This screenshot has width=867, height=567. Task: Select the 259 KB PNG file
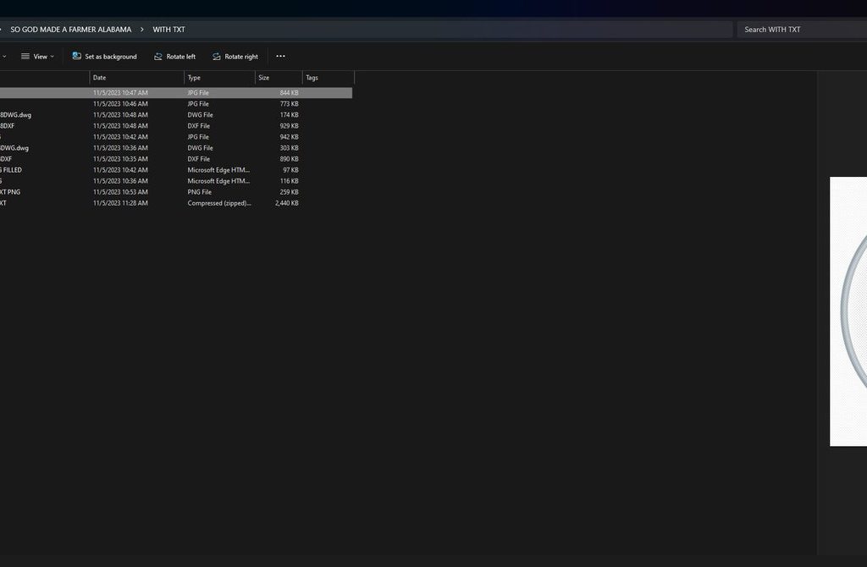click(x=169, y=192)
